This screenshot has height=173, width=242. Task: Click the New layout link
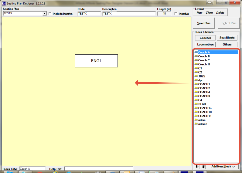(199, 13)
